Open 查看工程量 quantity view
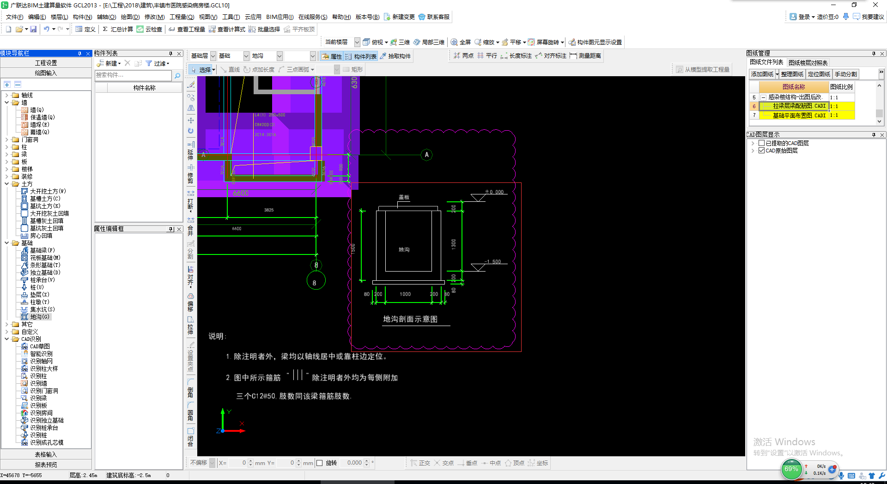This screenshot has height=484, width=887. point(187,29)
